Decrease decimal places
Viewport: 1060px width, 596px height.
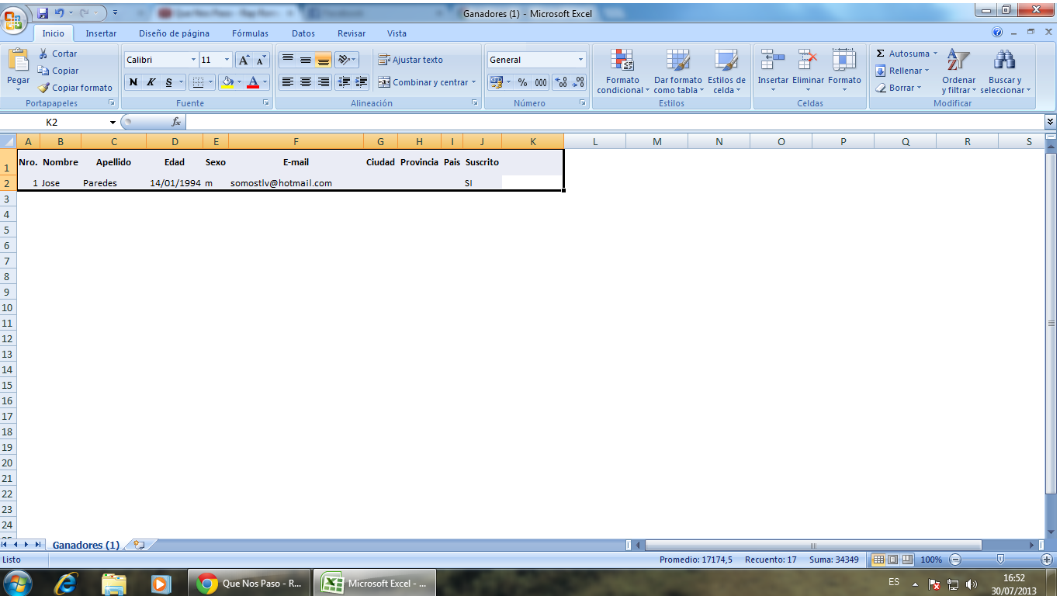point(578,82)
